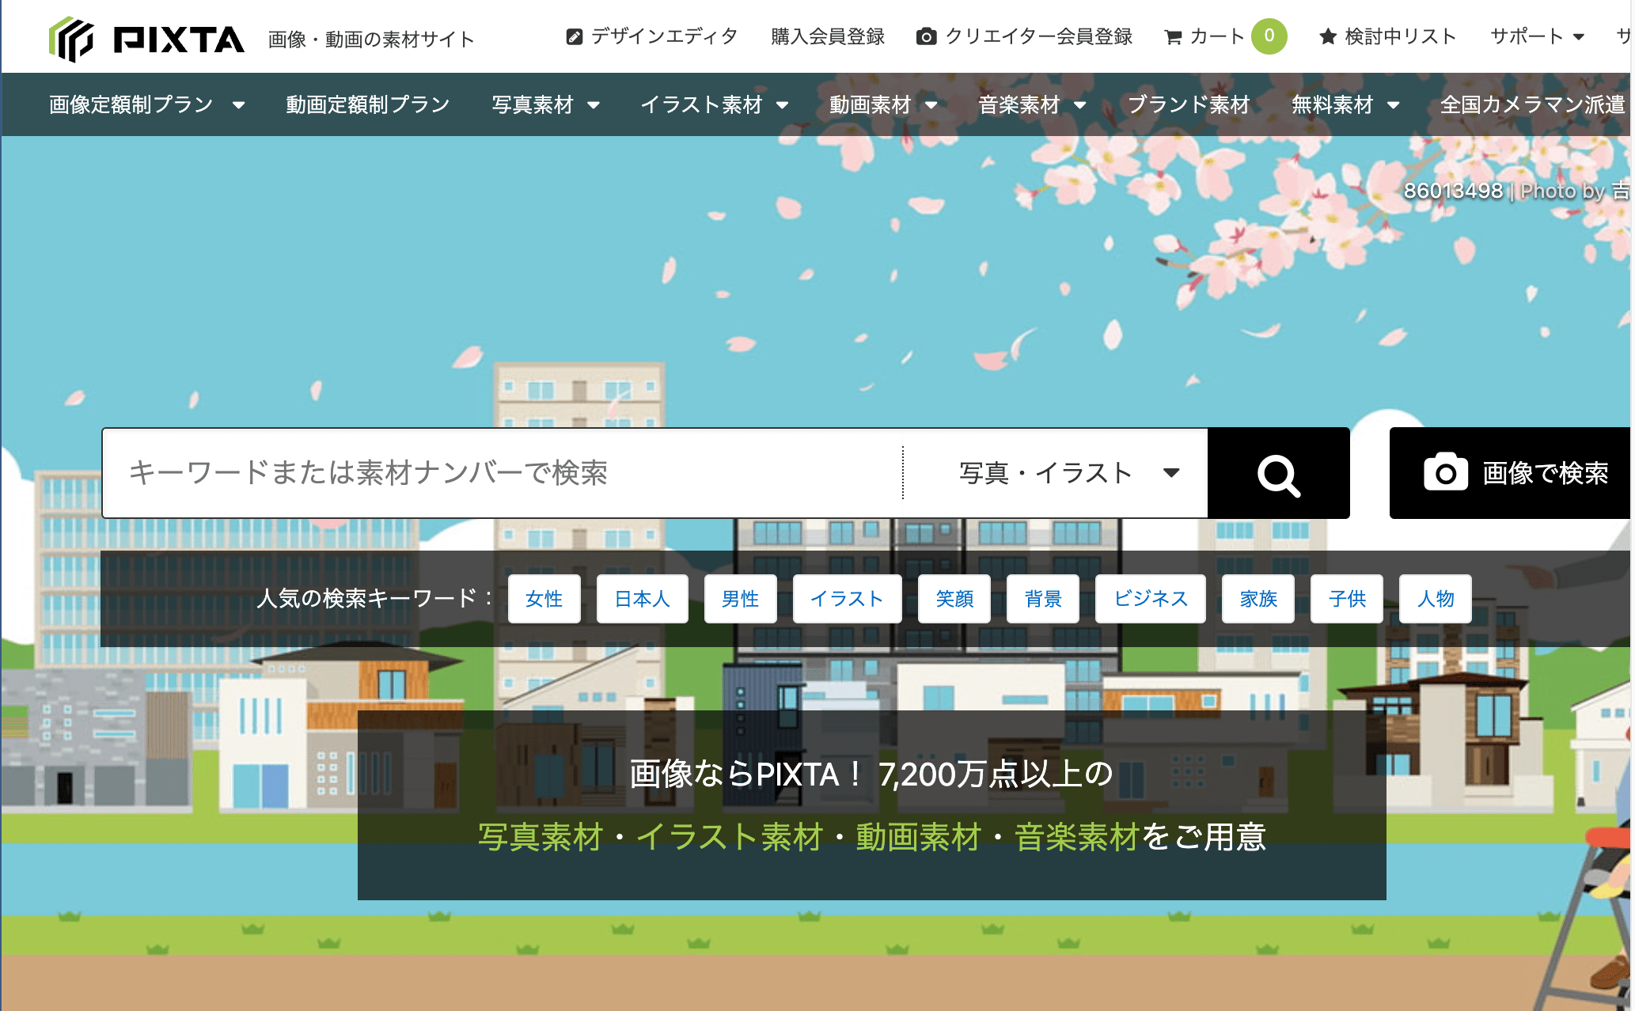Open 動画定額制プラン menu item
The width and height of the screenshot is (1635, 1011).
click(x=368, y=104)
